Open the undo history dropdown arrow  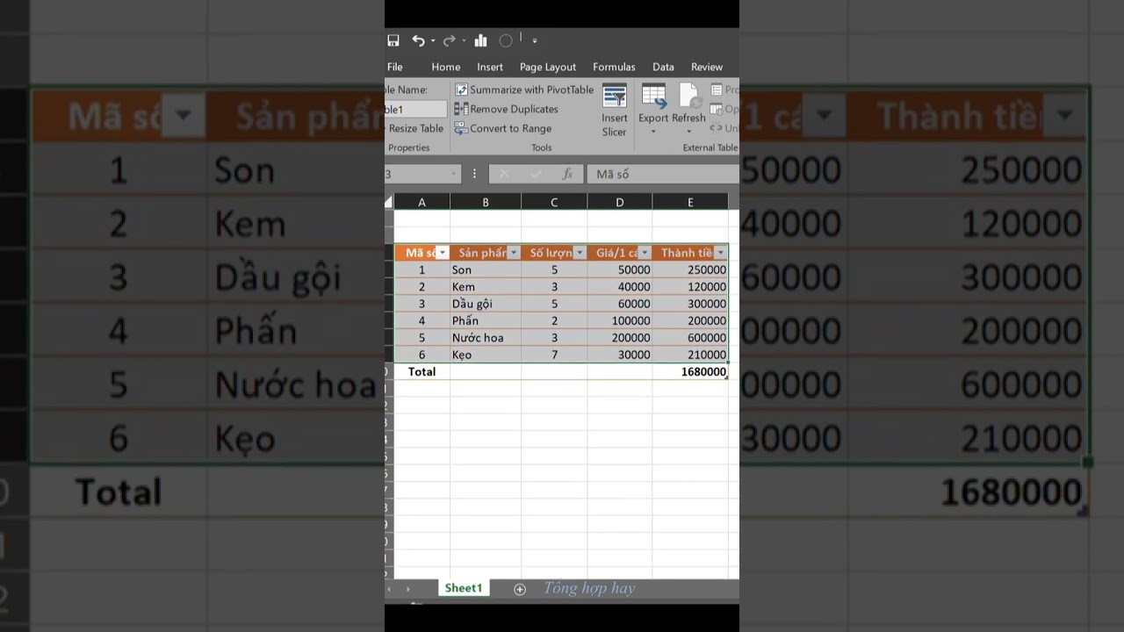click(x=433, y=41)
